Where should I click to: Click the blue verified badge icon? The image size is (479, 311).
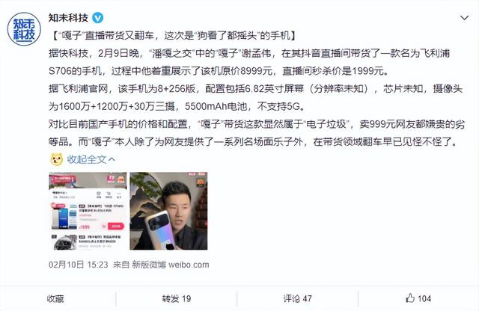click(98, 18)
